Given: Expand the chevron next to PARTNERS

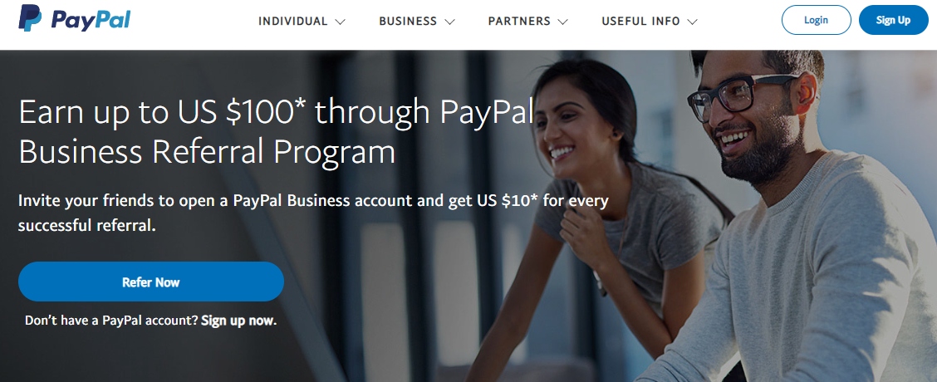Looking at the screenshot, I should [562, 22].
